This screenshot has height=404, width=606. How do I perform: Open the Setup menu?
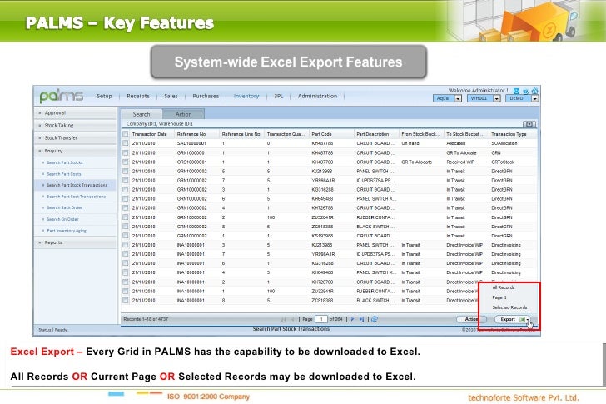[x=104, y=96]
